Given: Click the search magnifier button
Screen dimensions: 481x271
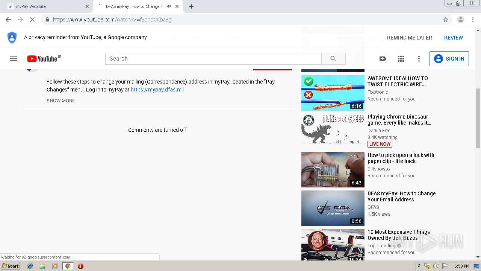Looking at the screenshot, I should tap(333, 59).
